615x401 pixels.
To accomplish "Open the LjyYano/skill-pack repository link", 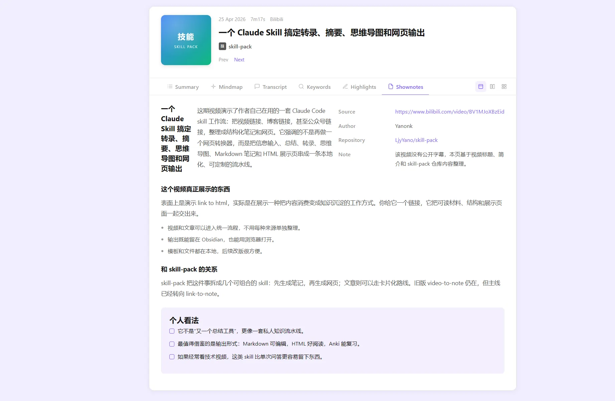I will tap(416, 140).
